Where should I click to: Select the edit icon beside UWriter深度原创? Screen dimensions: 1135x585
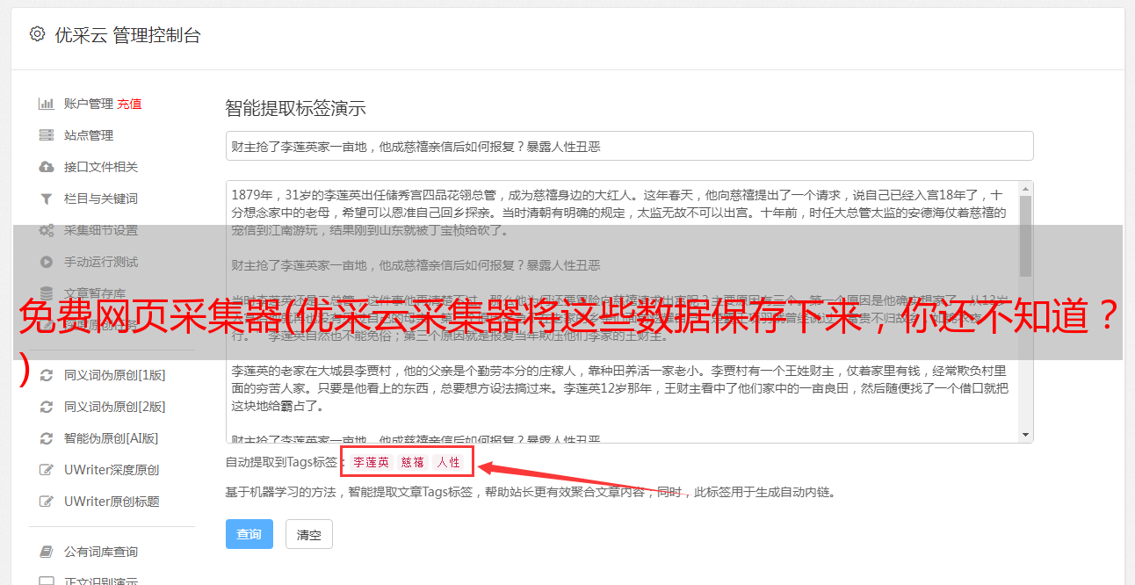click(47, 470)
